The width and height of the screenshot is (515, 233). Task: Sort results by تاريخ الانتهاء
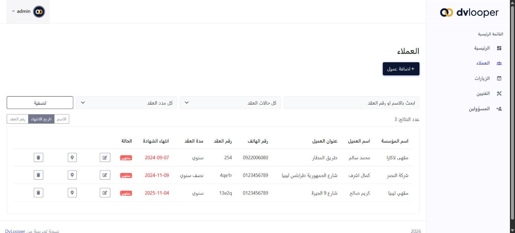41,119
